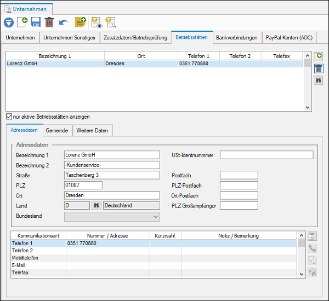Click the USt-Identnummer input field
Image resolution: width=329 pixels, height=301 pixels.
tap(266, 155)
